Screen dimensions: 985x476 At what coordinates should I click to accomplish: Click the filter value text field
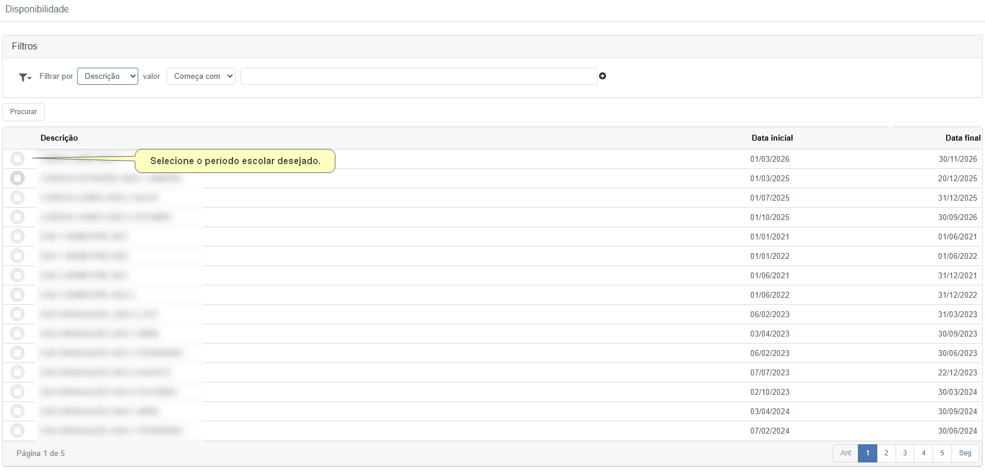pyautogui.click(x=419, y=76)
